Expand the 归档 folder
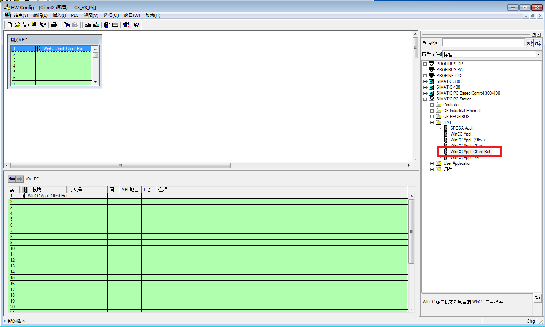Viewport: 545px width, 327px height. pyautogui.click(x=432, y=169)
